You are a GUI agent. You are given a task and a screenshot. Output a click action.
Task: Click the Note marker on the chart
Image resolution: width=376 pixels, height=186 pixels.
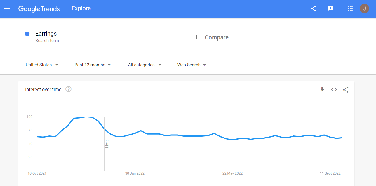[107, 144]
